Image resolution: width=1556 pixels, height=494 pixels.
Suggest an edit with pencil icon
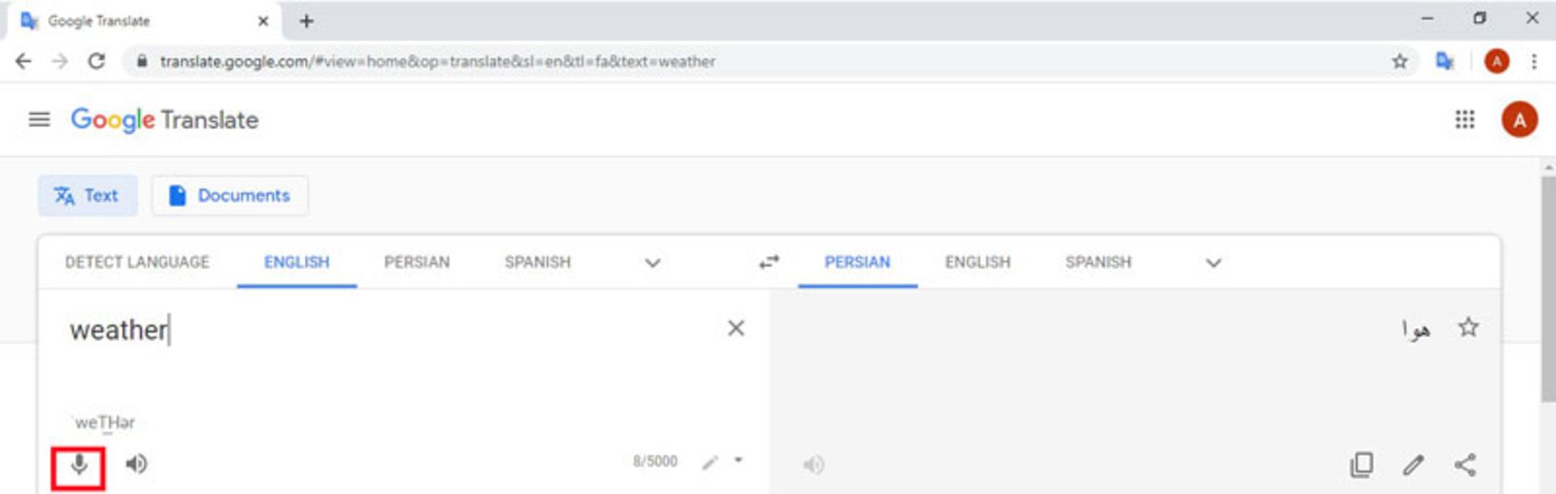(1413, 464)
